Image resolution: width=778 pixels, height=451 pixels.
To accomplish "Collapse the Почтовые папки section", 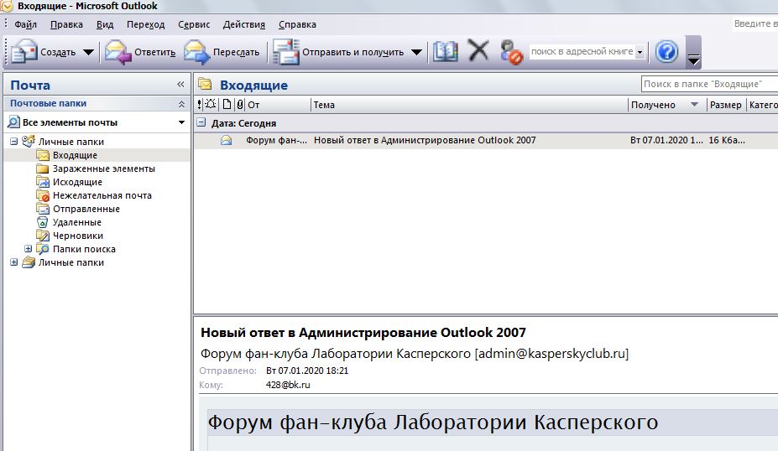I will [181, 104].
